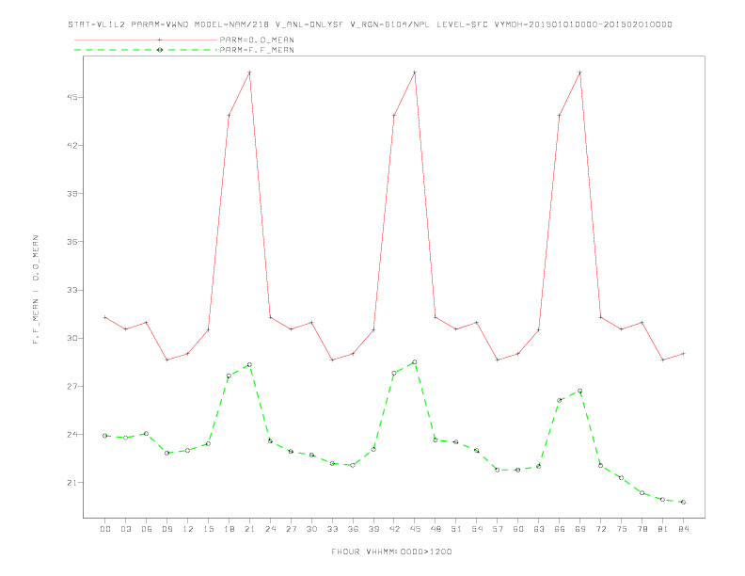Click the red O_MEAN peak marker at hour 45
Screen dimensions: 745x576
click(x=415, y=72)
